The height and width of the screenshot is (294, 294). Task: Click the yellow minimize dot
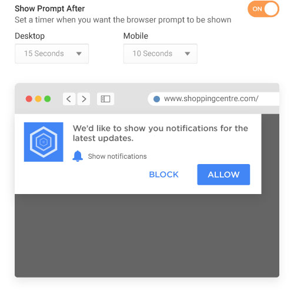[38, 99]
